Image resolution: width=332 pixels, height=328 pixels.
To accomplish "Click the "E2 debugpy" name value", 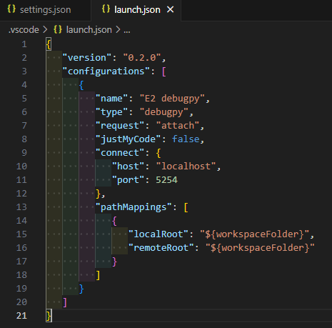I will click(x=172, y=99).
